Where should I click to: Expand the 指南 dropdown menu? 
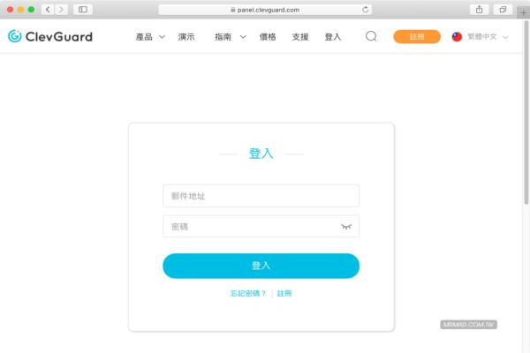[231, 37]
